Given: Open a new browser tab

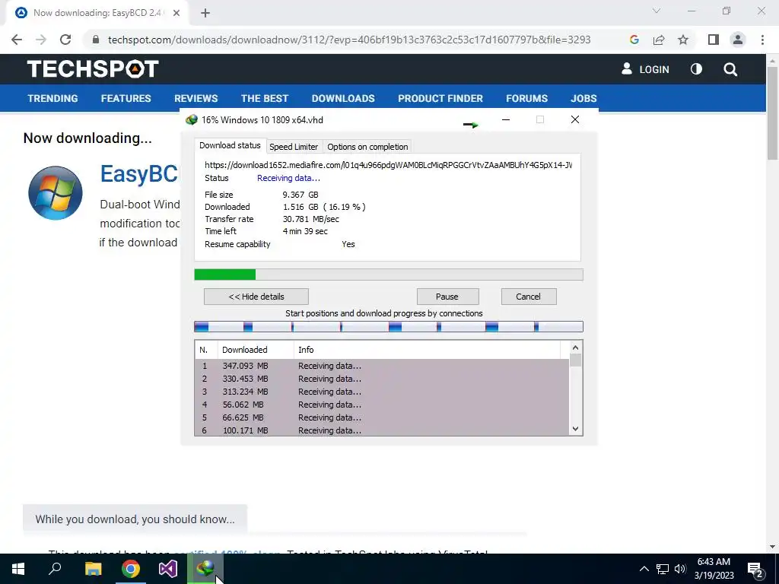Looking at the screenshot, I should tap(205, 13).
